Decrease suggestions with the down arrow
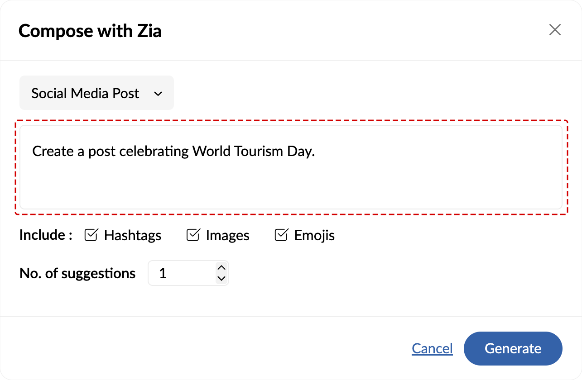Image resolution: width=582 pixels, height=380 pixels. coord(221,279)
